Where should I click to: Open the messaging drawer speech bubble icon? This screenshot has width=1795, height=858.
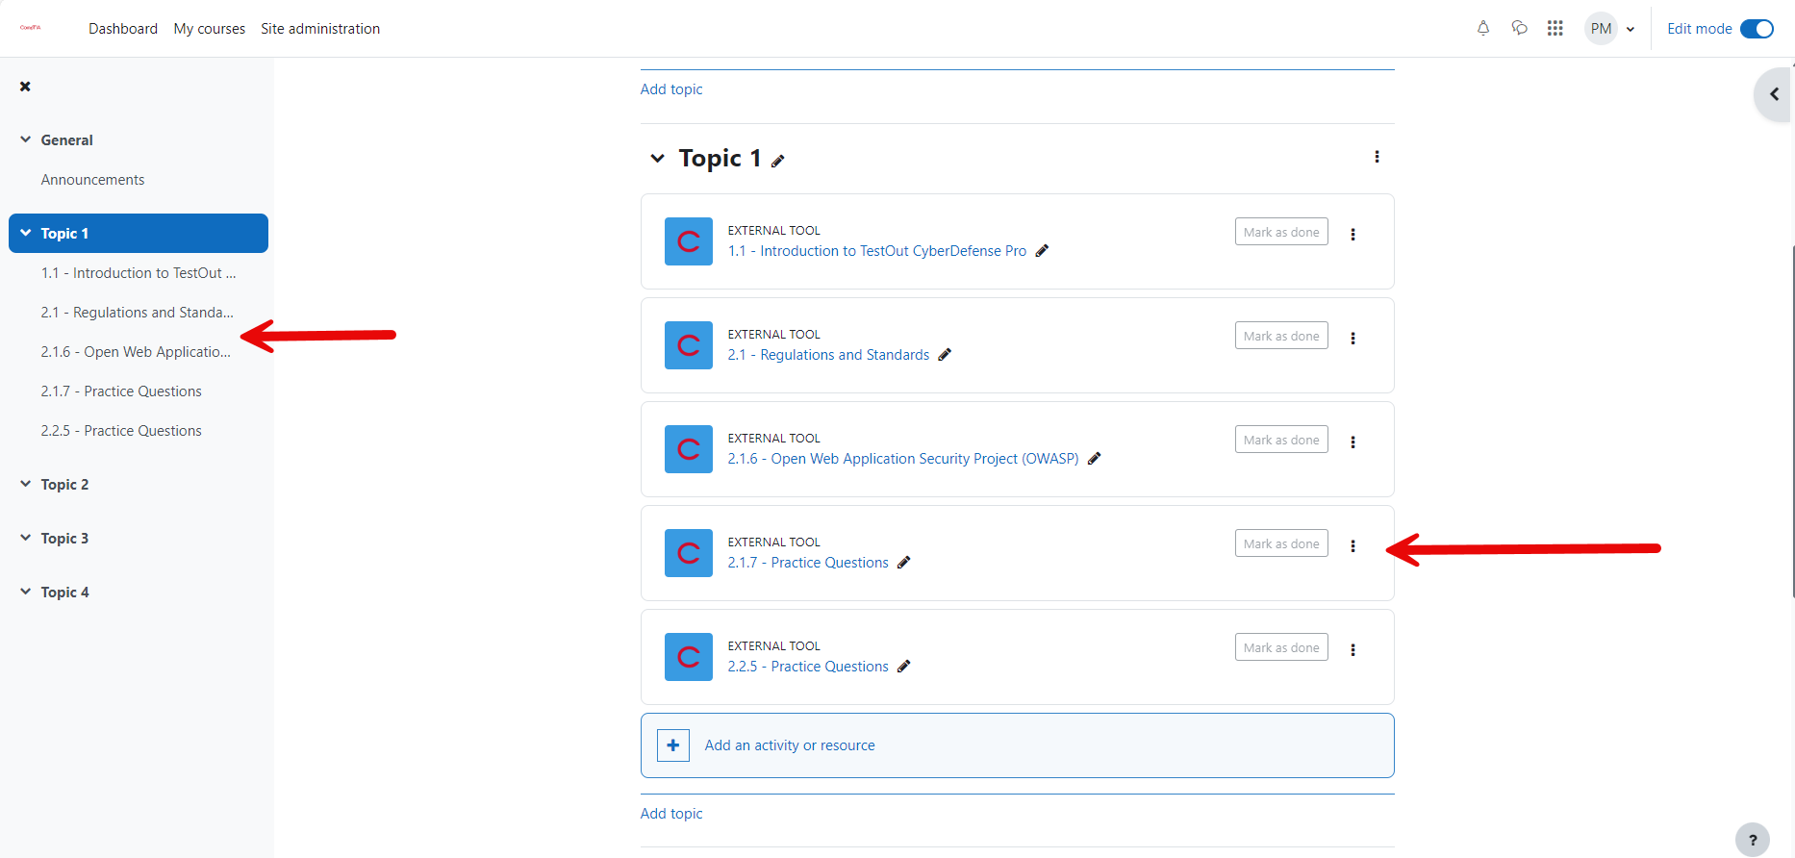coord(1520,28)
